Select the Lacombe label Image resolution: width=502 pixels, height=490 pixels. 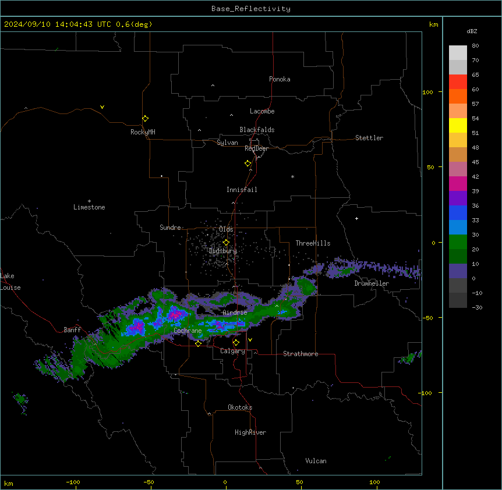pyautogui.click(x=262, y=111)
